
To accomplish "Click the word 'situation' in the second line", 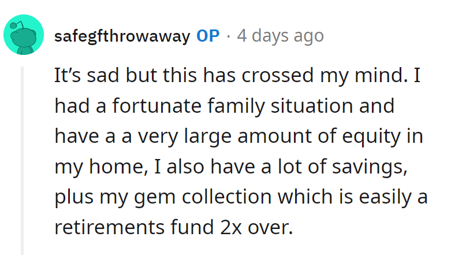I will click(312, 106).
